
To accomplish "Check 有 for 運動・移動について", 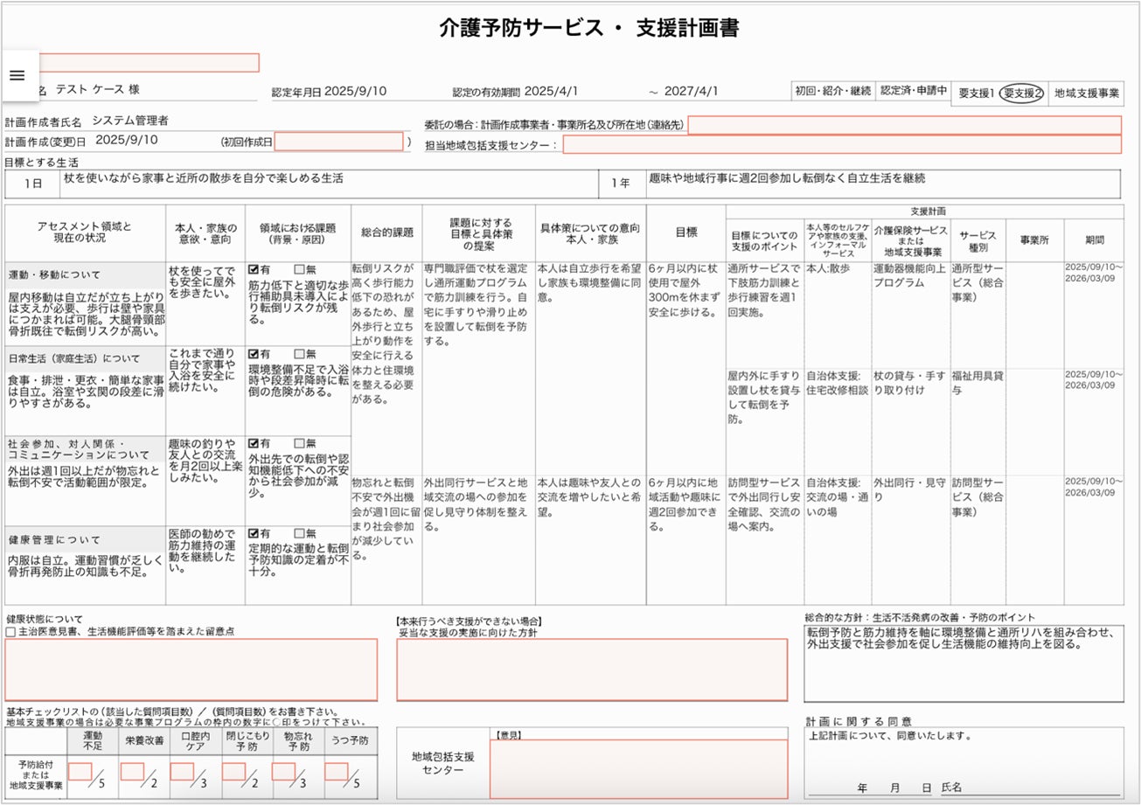I will coord(254,270).
